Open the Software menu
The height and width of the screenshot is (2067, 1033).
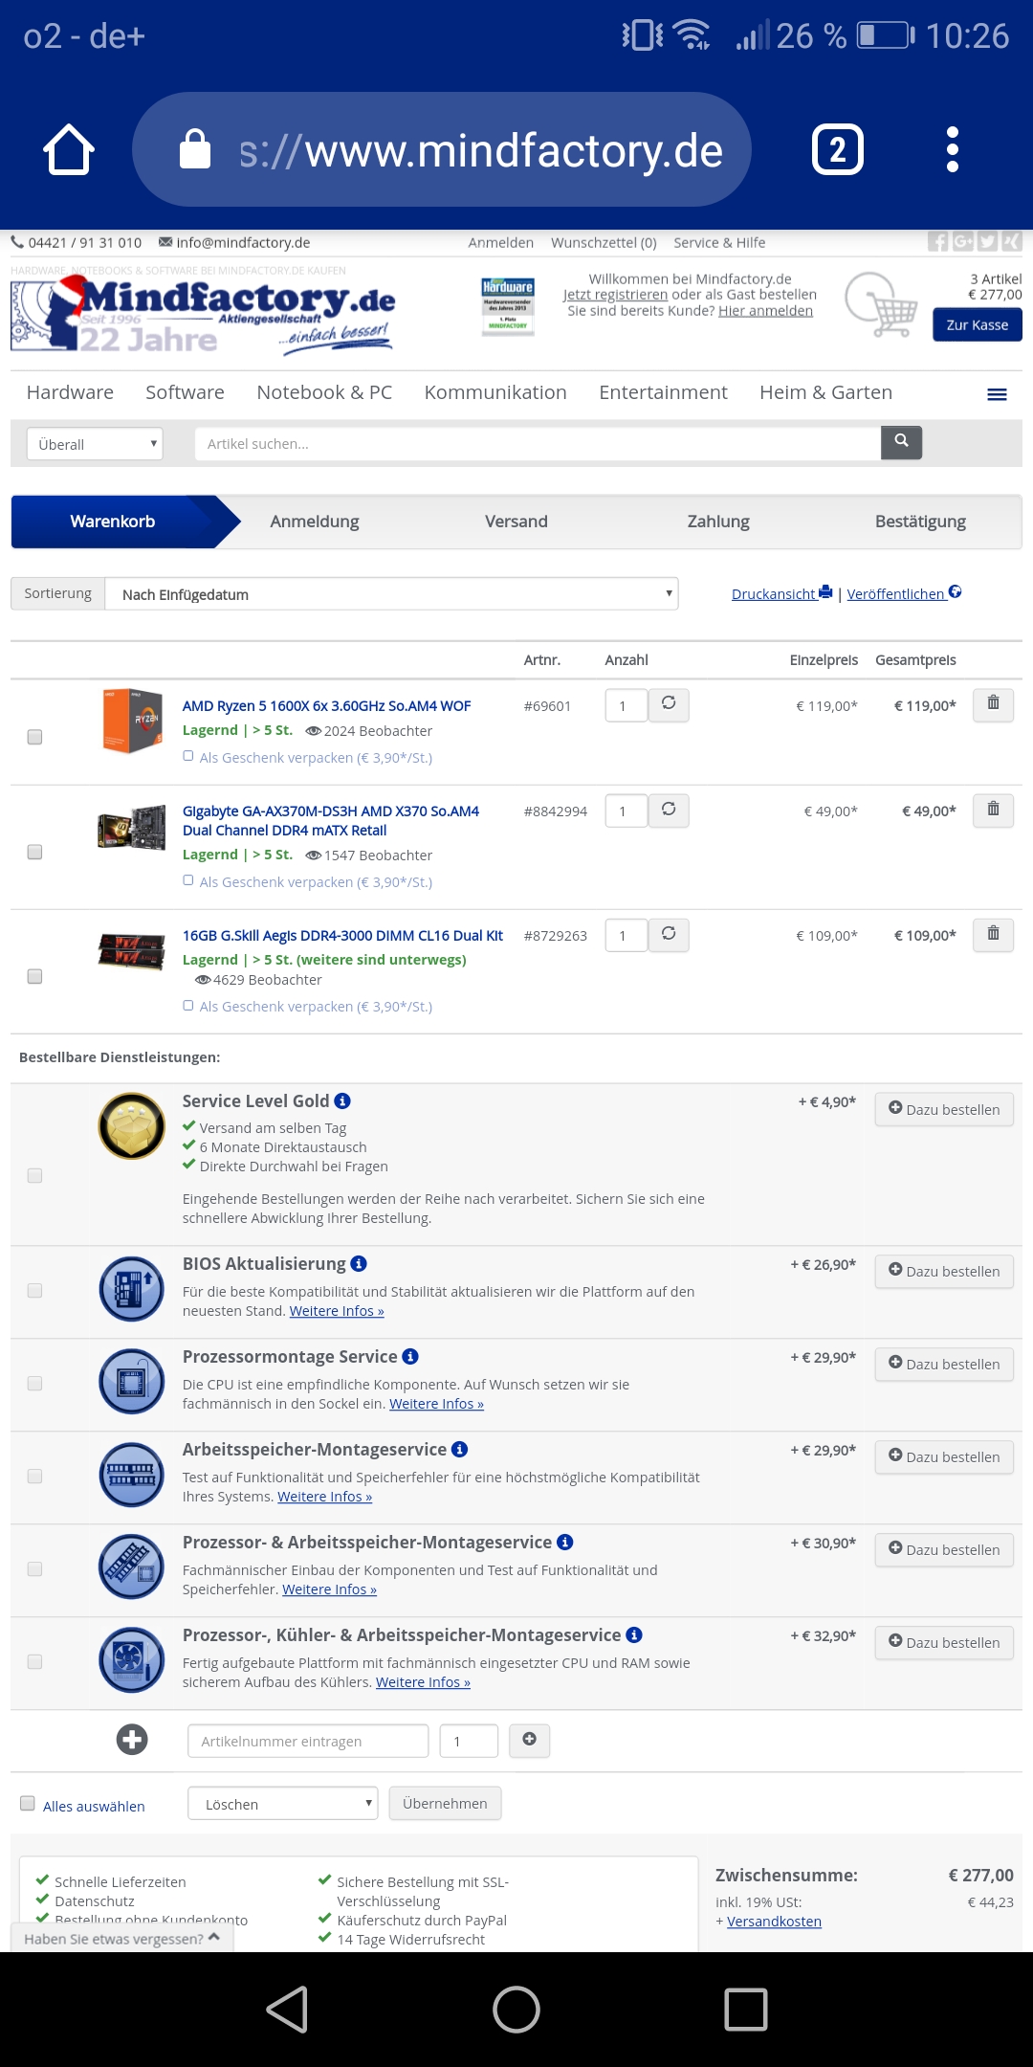coord(185,392)
